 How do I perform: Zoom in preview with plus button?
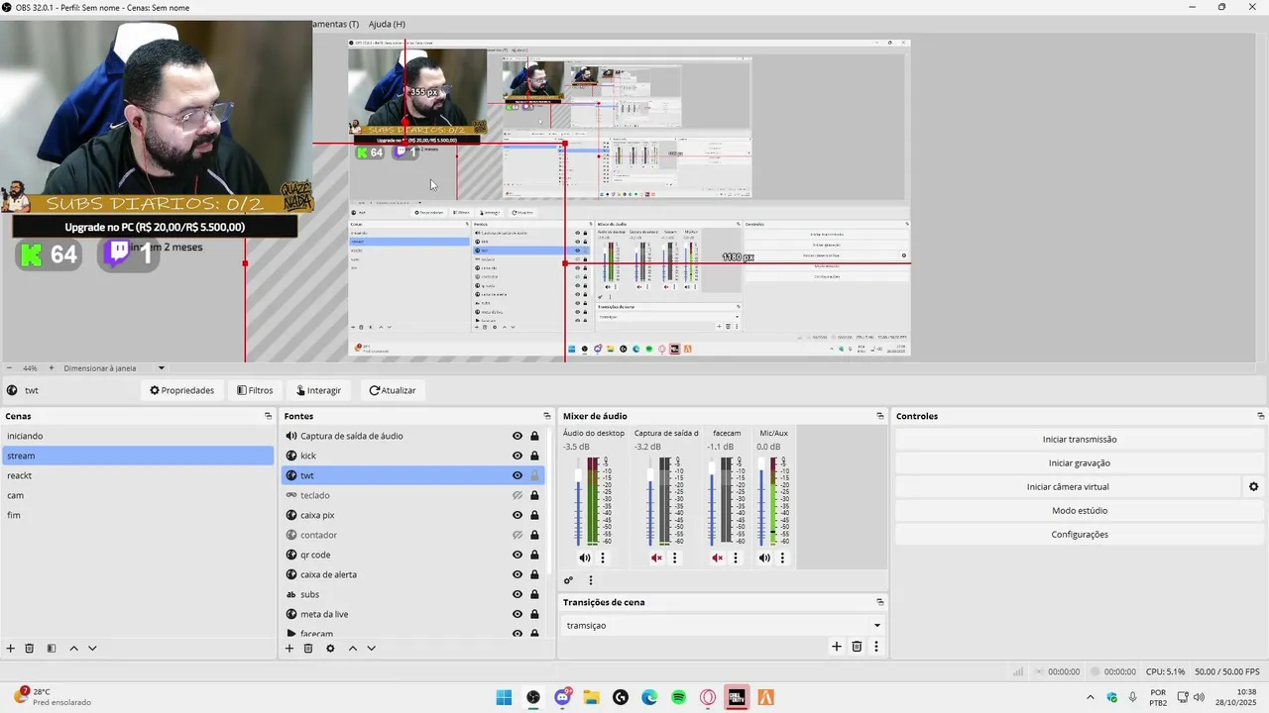52,368
